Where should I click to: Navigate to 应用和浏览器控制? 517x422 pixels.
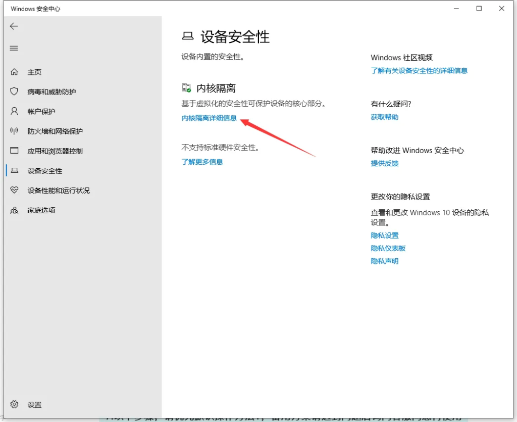[55, 151]
